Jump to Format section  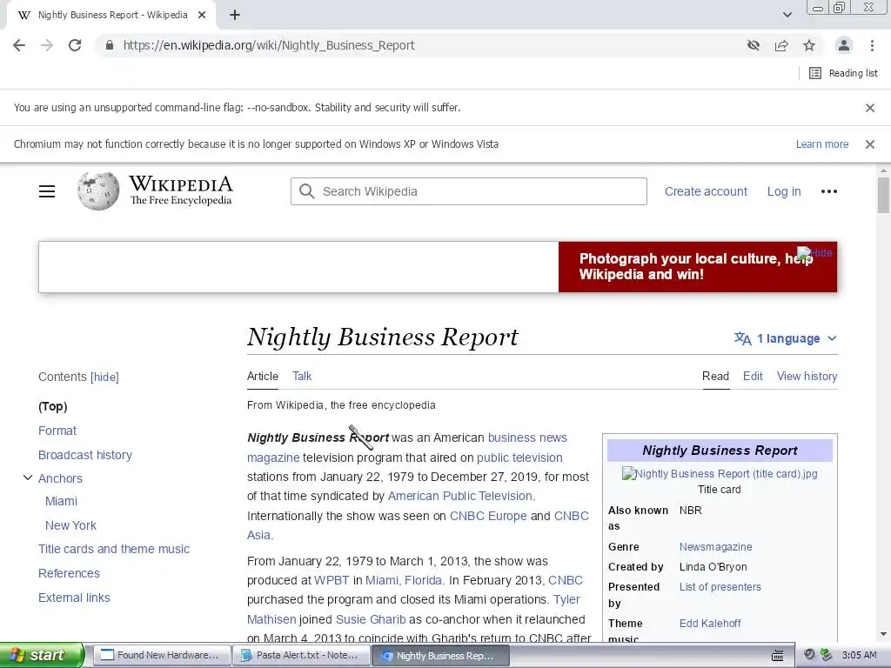57,431
